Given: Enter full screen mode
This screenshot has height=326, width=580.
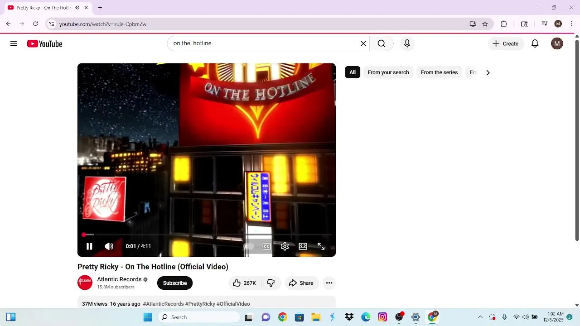Looking at the screenshot, I should coord(321,246).
